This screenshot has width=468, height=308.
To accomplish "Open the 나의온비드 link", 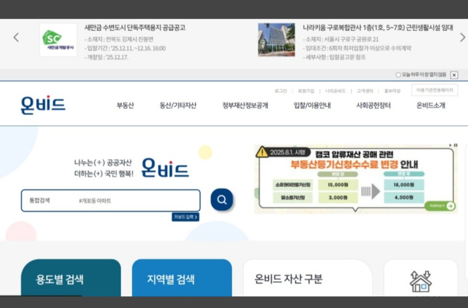I will (x=335, y=91).
